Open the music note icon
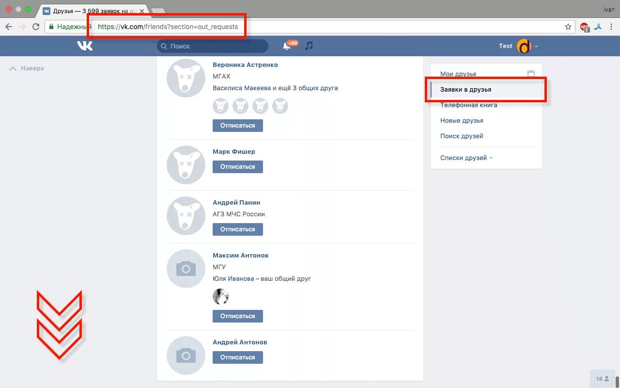The height and width of the screenshot is (388, 620). (x=309, y=46)
